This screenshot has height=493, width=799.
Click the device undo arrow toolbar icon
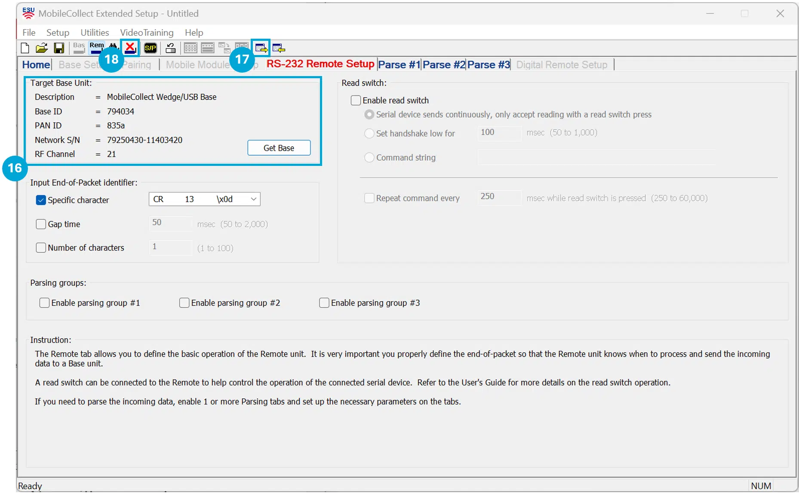click(x=171, y=48)
